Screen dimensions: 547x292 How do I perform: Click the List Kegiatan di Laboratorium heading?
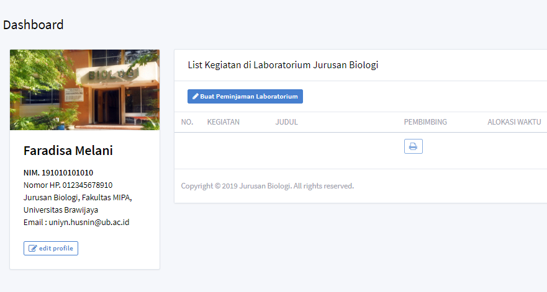click(283, 65)
